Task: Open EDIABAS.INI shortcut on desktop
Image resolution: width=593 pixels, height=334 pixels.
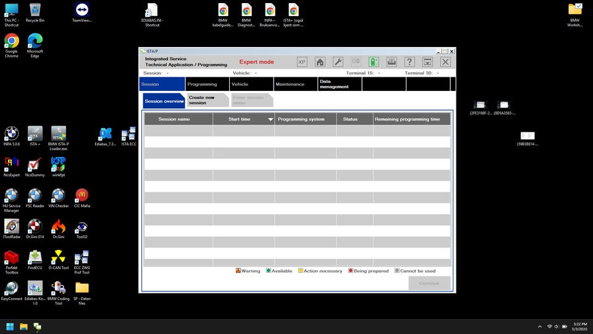Action: point(152,15)
